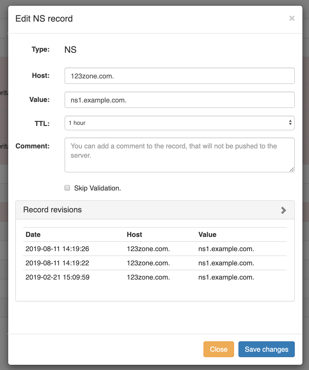Click the Host input field
The width and height of the screenshot is (309, 370).
[179, 76]
